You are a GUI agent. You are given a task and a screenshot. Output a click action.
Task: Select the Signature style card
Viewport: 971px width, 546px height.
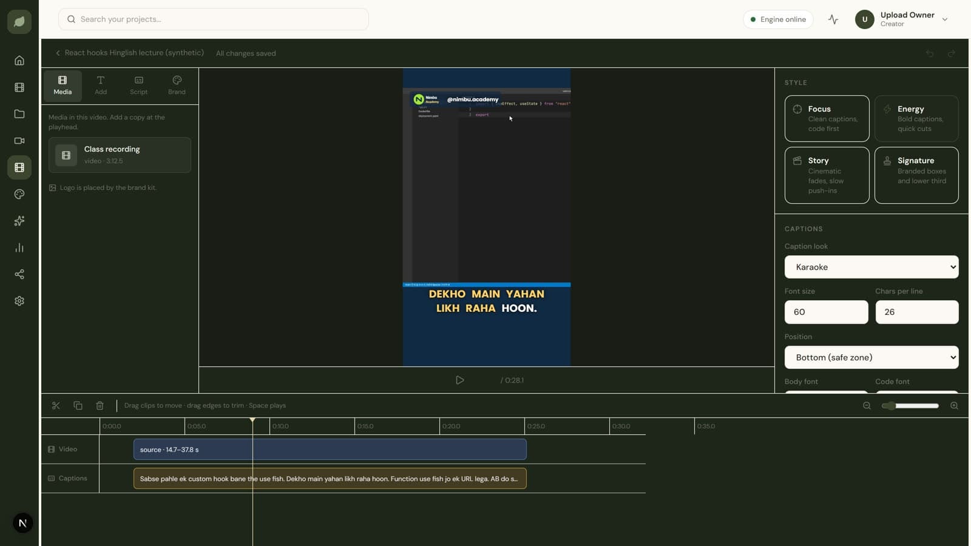916,175
